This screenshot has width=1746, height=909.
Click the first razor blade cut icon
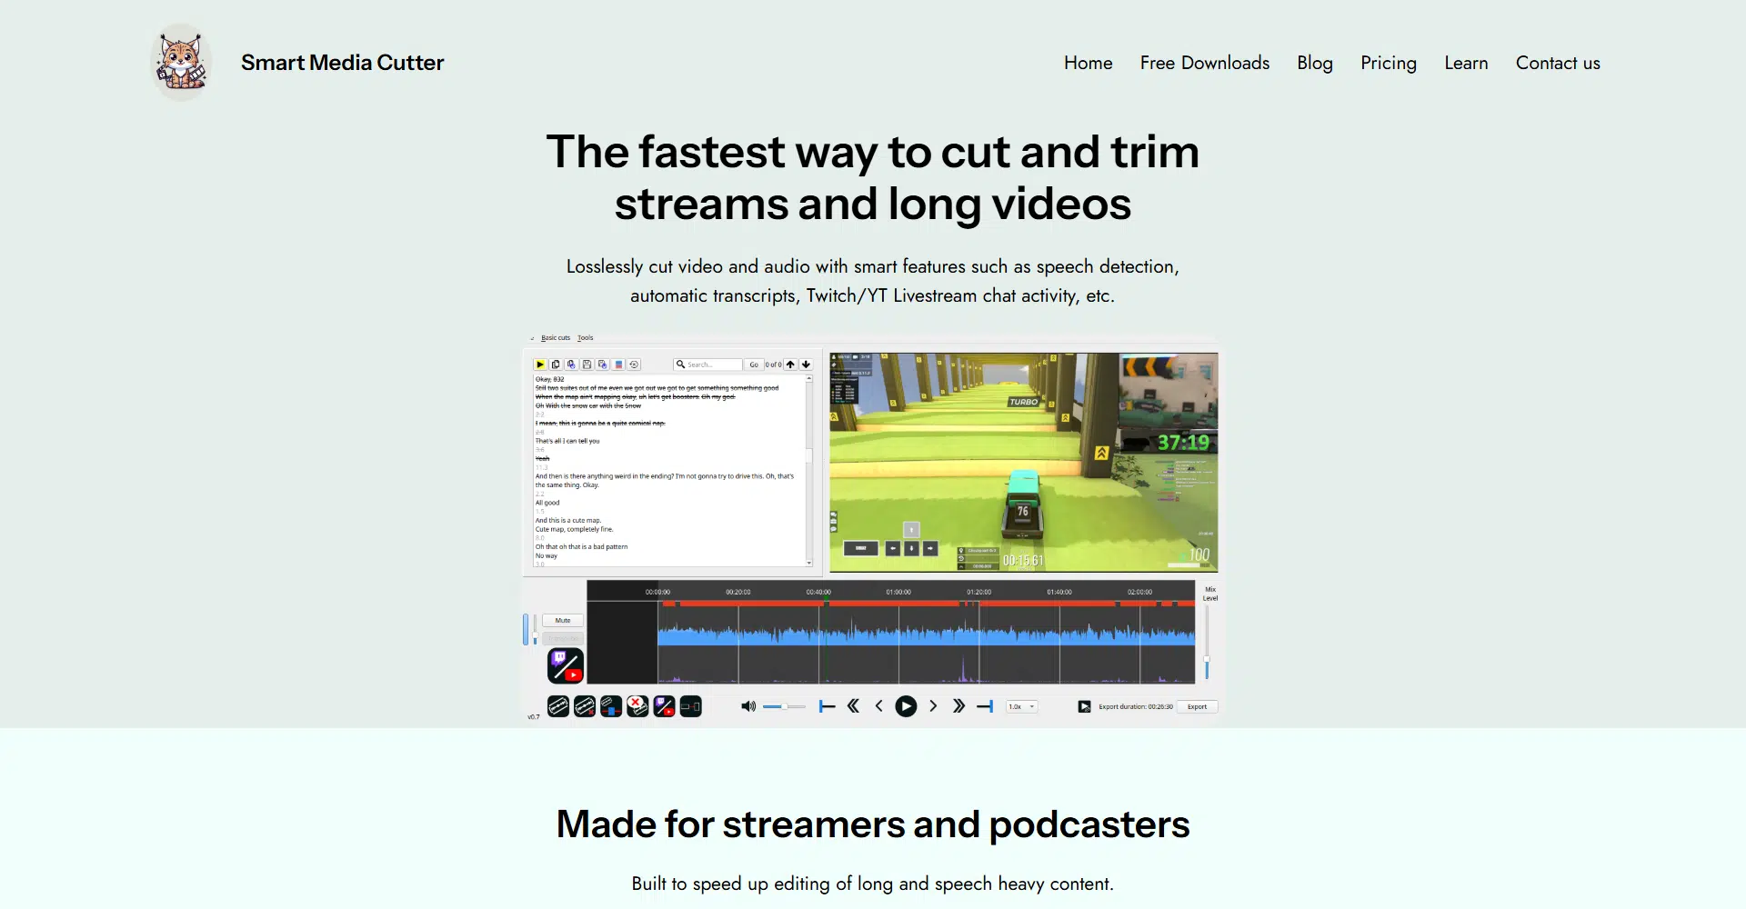pos(558,706)
